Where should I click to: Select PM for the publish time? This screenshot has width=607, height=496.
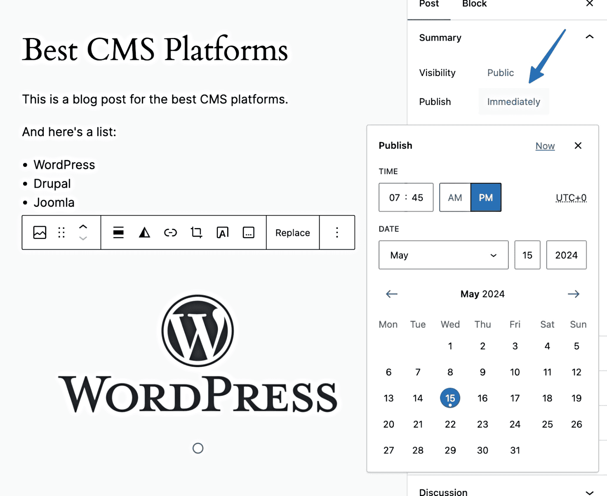(x=486, y=197)
